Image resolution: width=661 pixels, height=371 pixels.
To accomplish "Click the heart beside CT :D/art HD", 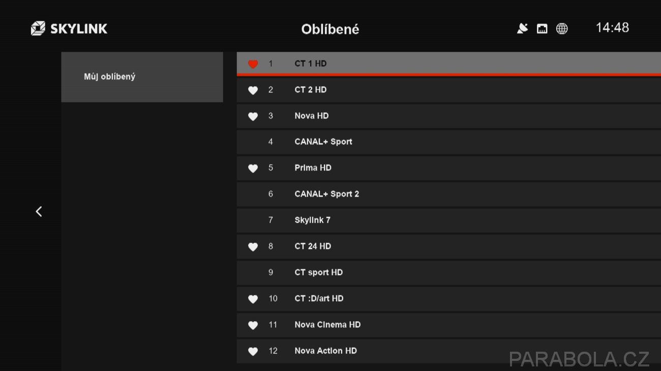I will pos(253,299).
